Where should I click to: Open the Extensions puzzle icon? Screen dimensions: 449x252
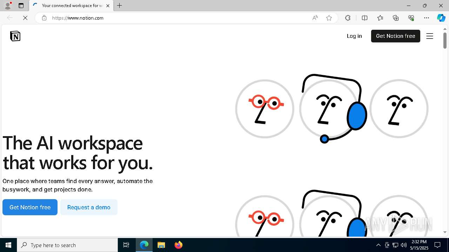coord(348,18)
